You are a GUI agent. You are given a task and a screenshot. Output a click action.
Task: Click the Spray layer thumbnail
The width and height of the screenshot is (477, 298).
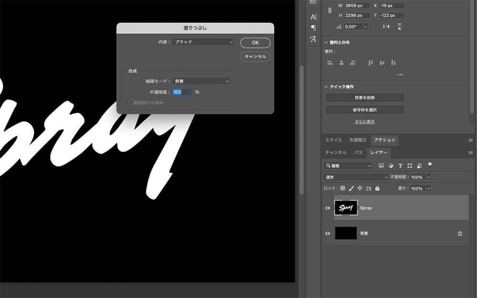point(346,207)
